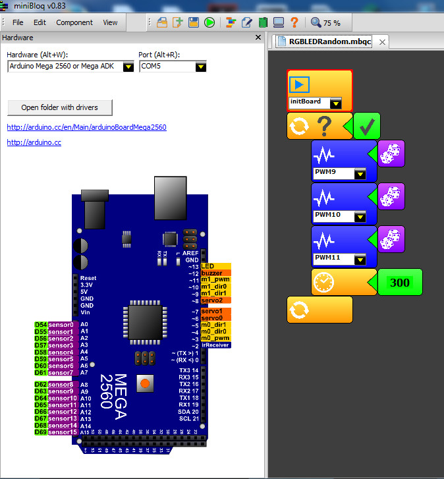The width and height of the screenshot is (444, 479).
Task: Click the sensor7 A7 label
Action: tap(63, 373)
